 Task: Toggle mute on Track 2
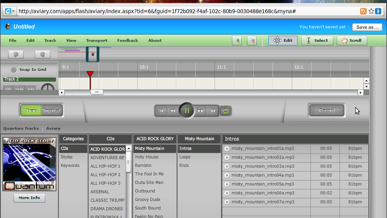click(x=19, y=88)
